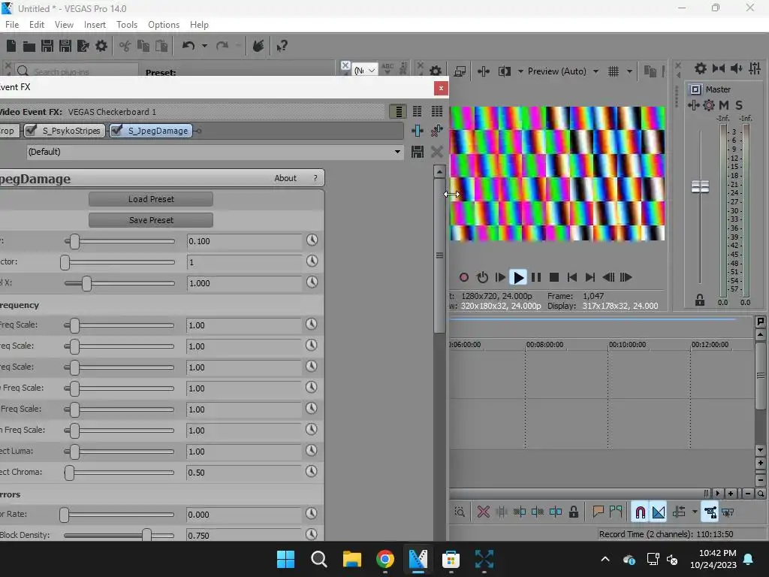This screenshot has height=577, width=769.
Task: Open auto ripple dropdown arrow in timeline
Action: point(695,512)
